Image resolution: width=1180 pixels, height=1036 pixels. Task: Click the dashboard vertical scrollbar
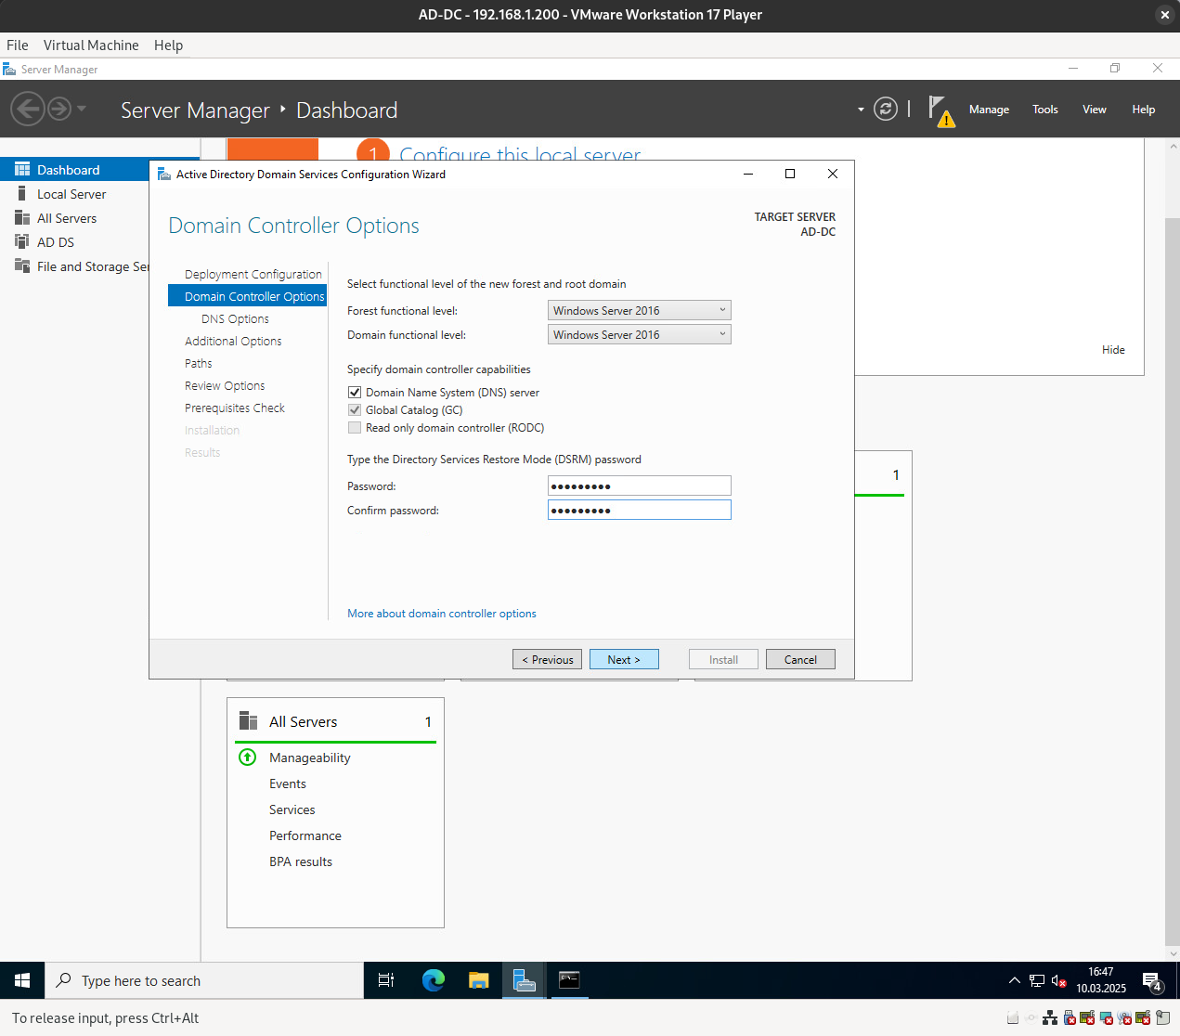coord(1173,580)
